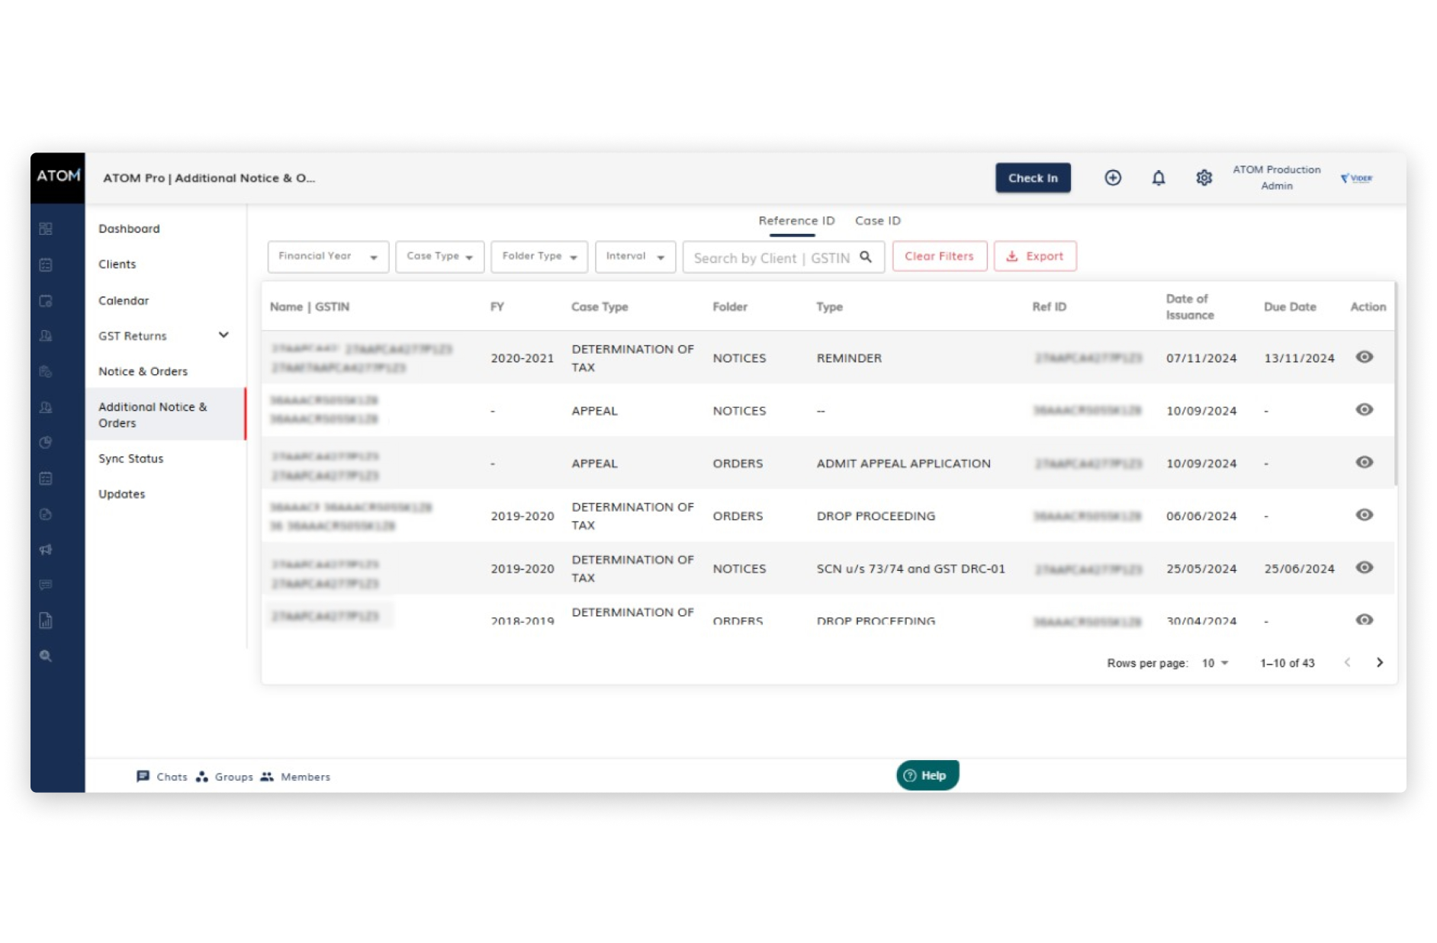Click the Name | GSTIN column header
Image resolution: width=1437 pixels, height=943 pixels.
click(x=309, y=306)
